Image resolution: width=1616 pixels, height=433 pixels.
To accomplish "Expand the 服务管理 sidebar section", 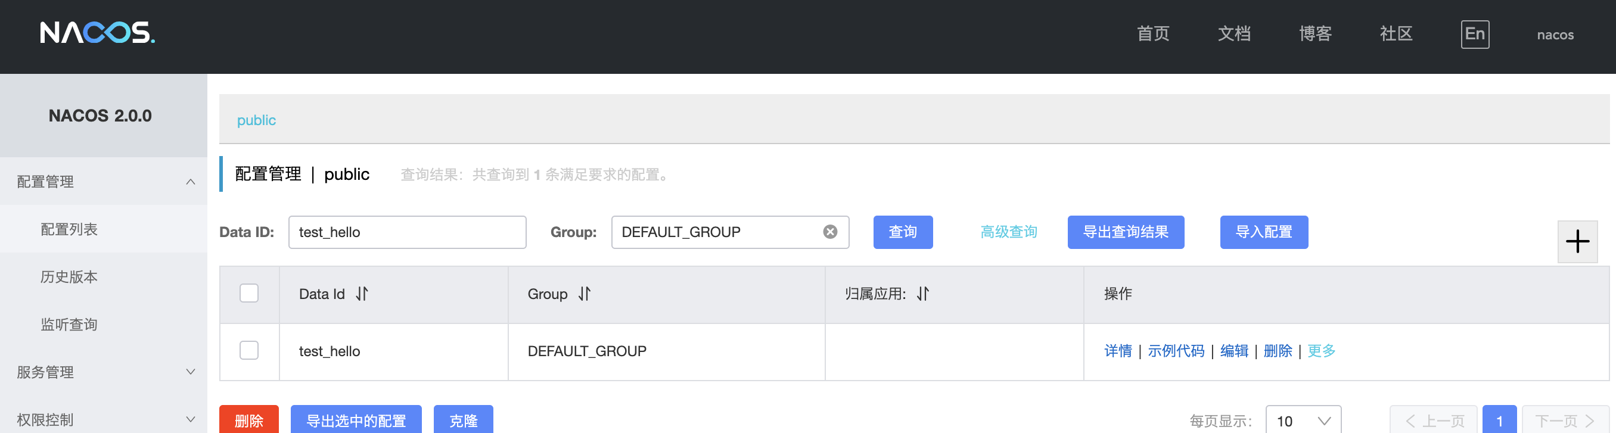I will [x=104, y=372].
